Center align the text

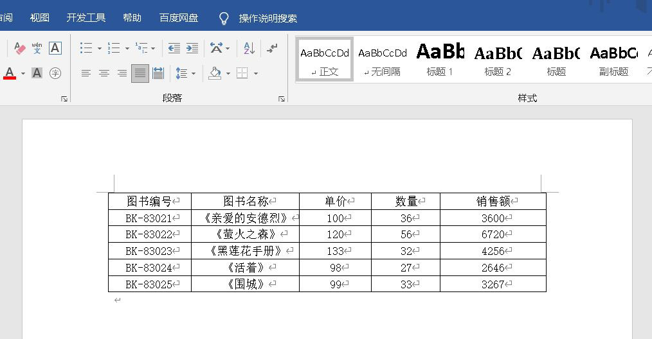(104, 74)
